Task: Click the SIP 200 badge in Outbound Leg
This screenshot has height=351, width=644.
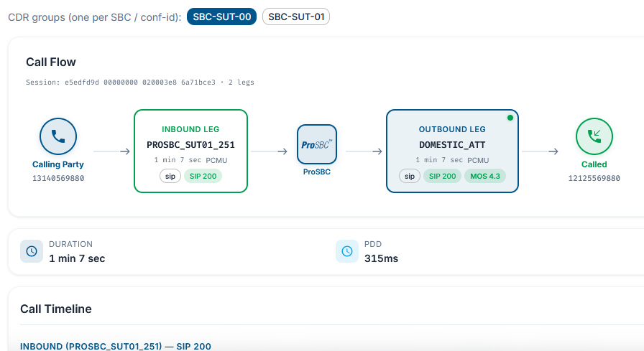Action: tap(442, 177)
